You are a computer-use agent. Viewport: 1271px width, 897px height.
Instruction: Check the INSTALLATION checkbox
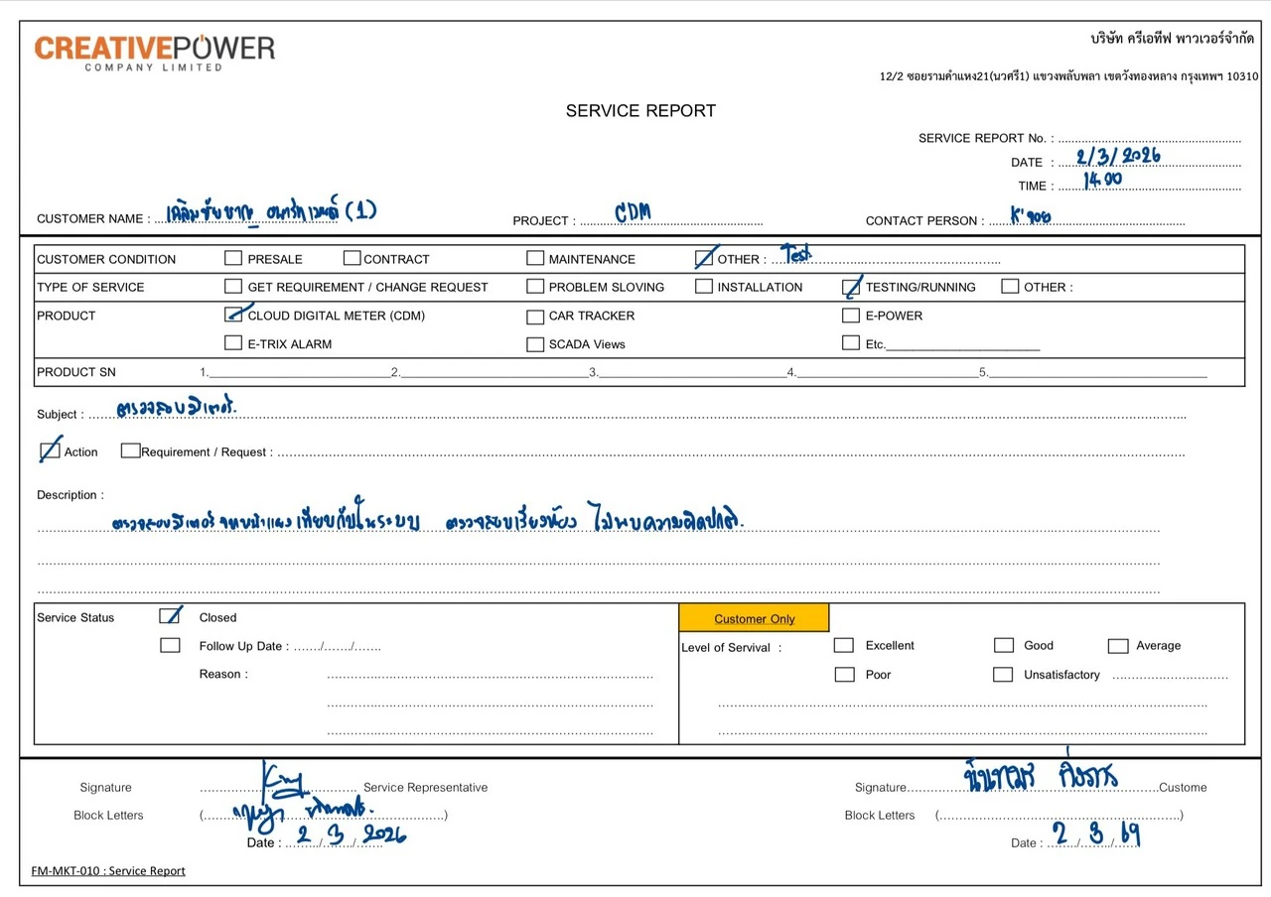pyautogui.click(x=704, y=287)
